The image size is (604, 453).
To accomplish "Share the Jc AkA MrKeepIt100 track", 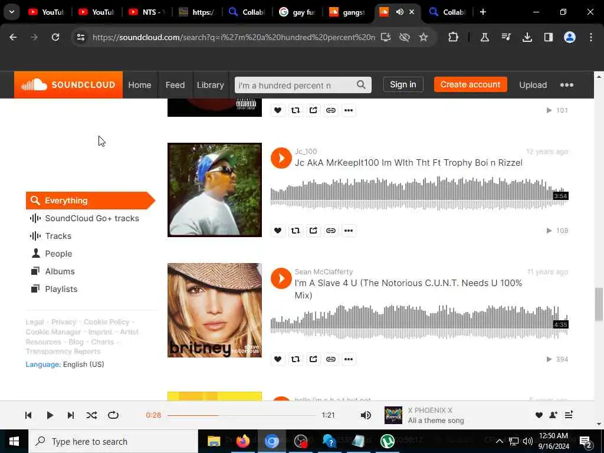I will (313, 231).
